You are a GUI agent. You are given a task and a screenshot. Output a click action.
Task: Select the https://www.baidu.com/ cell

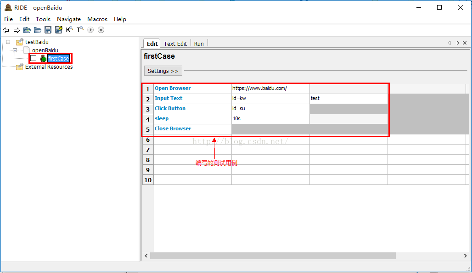[x=270, y=89]
